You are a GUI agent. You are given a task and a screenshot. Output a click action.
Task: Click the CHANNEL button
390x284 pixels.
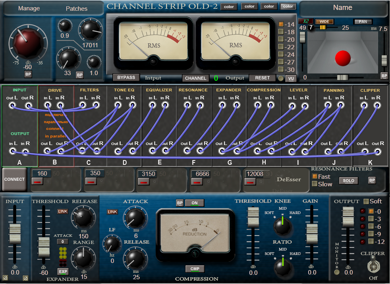[195, 78]
